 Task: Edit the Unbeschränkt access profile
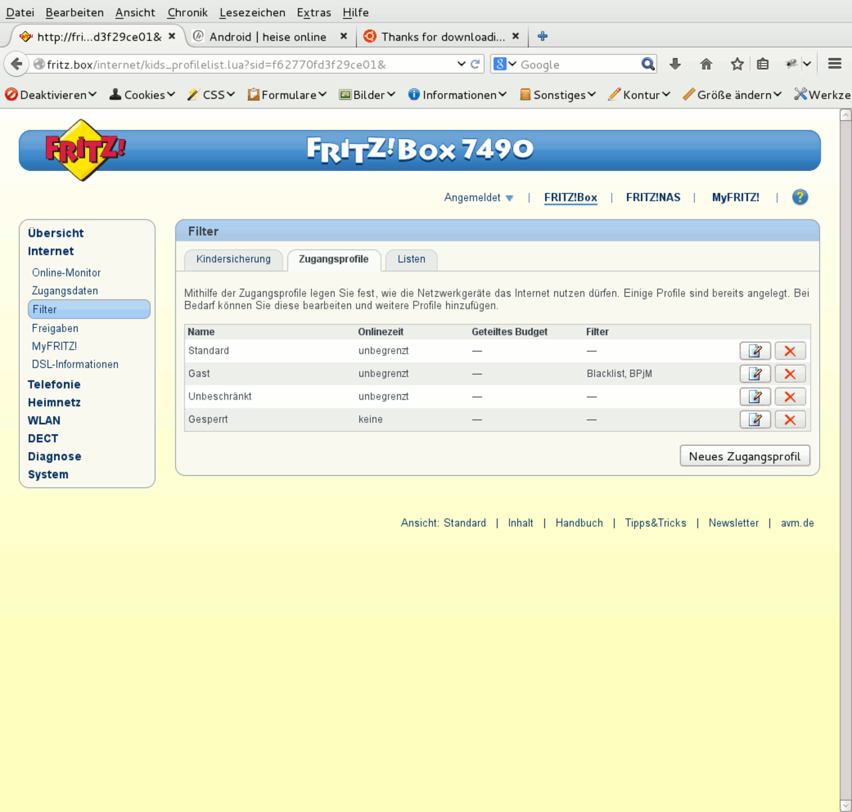(x=755, y=397)
